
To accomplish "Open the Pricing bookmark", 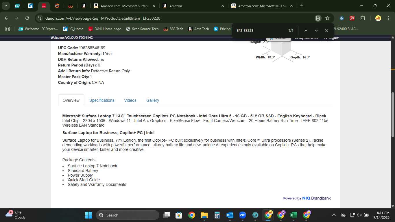I will point(222,29).
